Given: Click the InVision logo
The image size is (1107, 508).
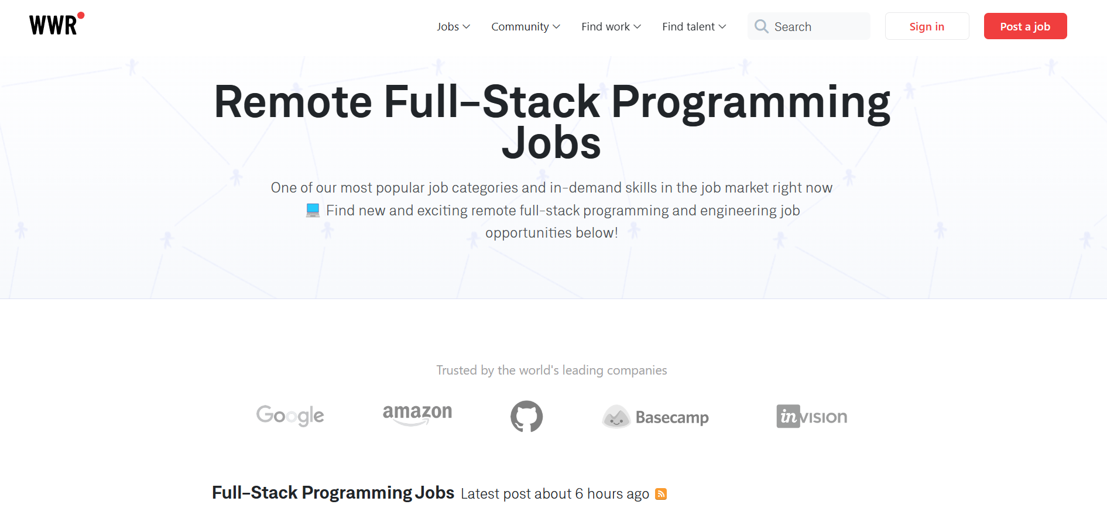Looking at the screenshot, I should click(x=812, y=416).
